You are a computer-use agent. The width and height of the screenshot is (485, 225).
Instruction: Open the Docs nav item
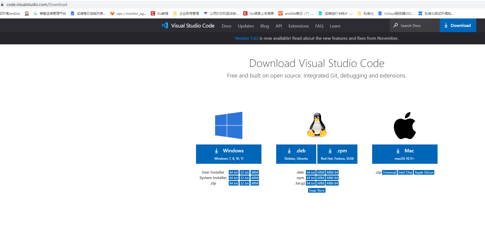[227, 26]
